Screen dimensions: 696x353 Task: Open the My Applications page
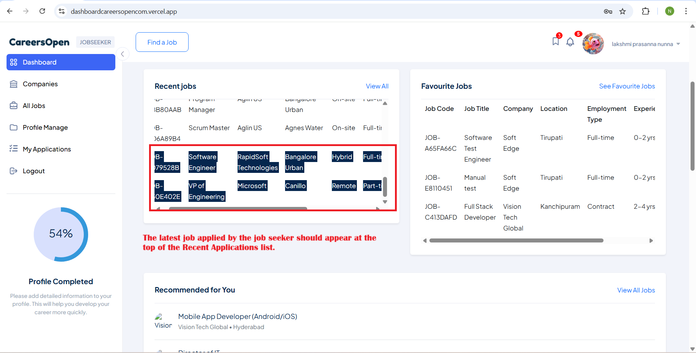tap(46, 149)
